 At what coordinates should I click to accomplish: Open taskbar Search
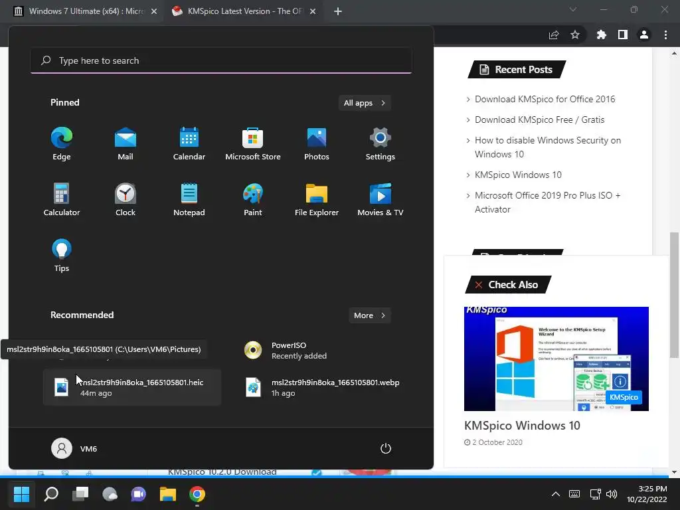coord(51,494)
